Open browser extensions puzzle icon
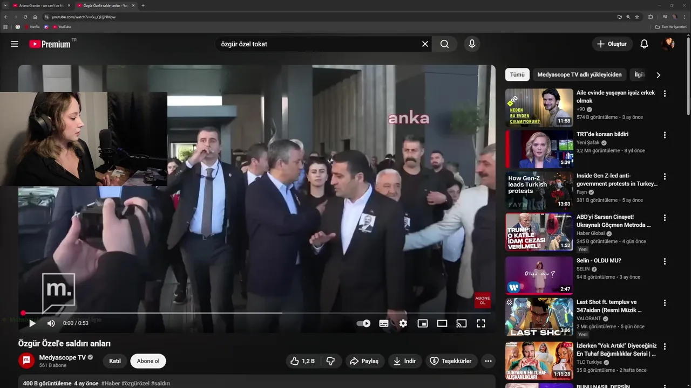691x388 pixels. (651, 17)
